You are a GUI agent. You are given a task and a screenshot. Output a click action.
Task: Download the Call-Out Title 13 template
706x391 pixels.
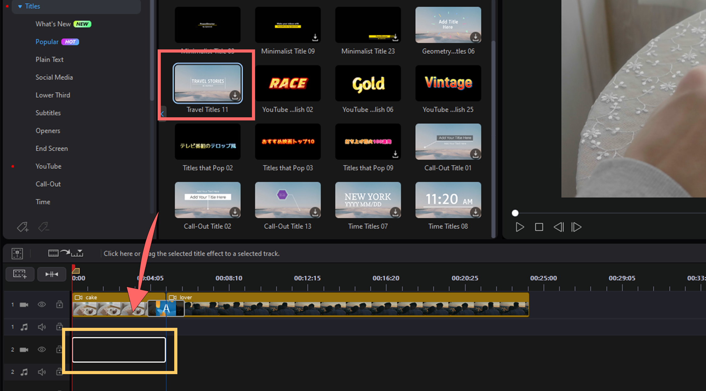pos(315,212)
